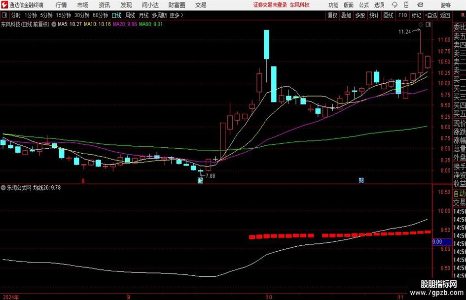The width and height of the screenshot is (466, 300).
Task: Switch to 5分钟 period tab
Action: [x=46, y=15]
